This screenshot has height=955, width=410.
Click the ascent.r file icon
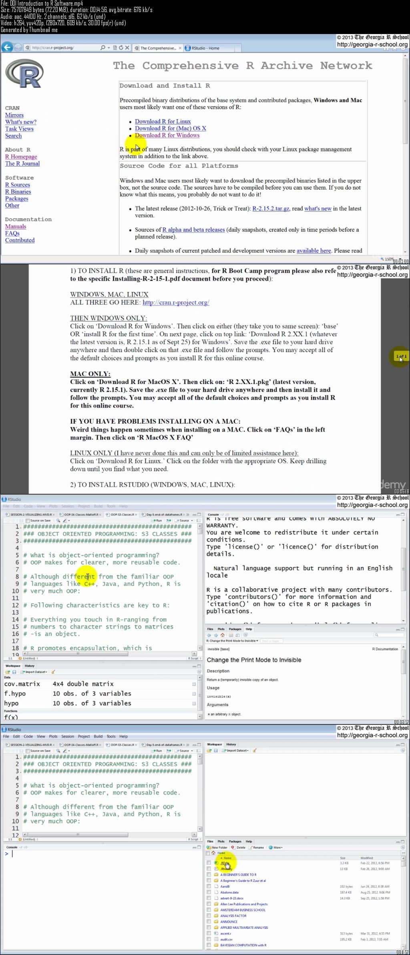point(216,933)
